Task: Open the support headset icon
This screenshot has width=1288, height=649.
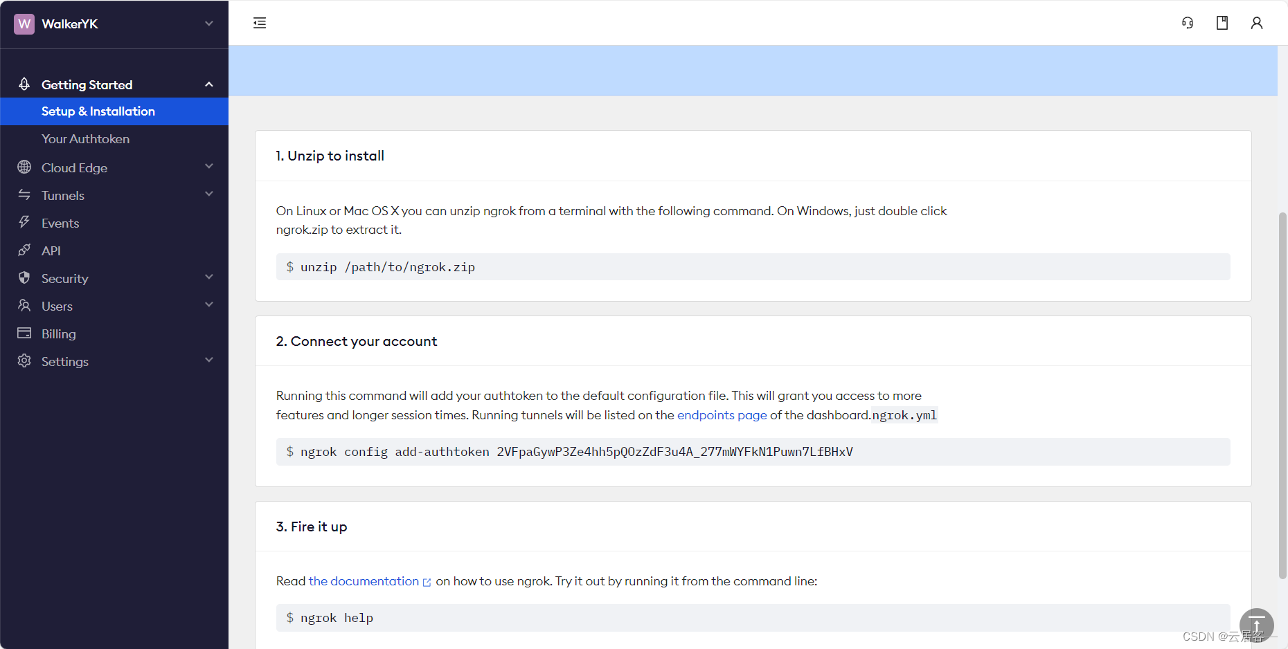Action: click(x=1188, y=23)
